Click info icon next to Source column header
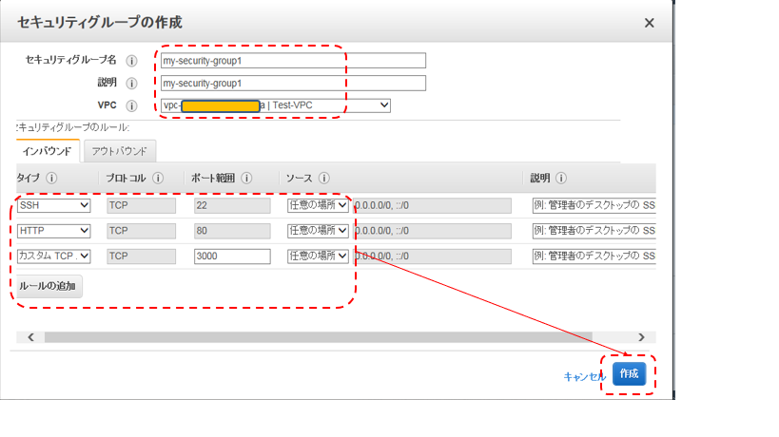 pyautogui.click(x=324, y=178)
